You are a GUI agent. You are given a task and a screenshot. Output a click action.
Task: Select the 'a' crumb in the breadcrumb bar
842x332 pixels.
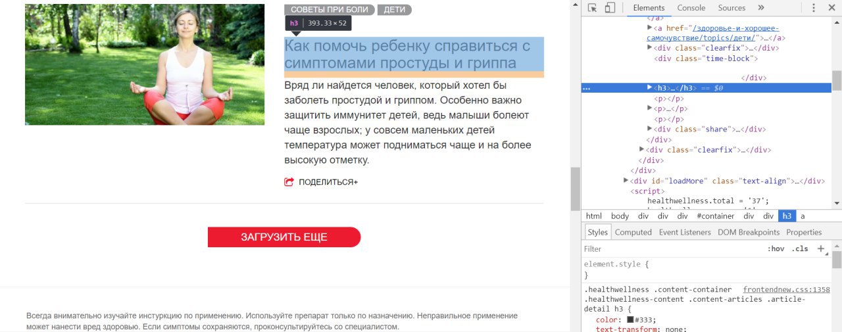(x=803, y=216)
